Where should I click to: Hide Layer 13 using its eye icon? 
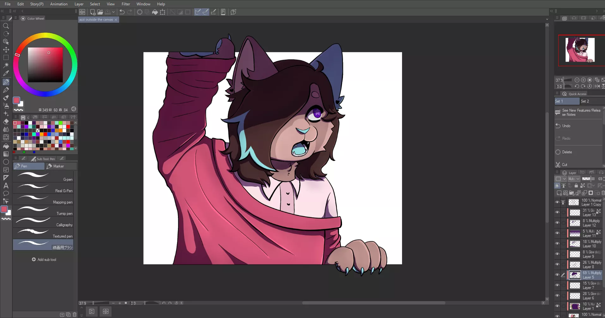(x=557, y=212)
